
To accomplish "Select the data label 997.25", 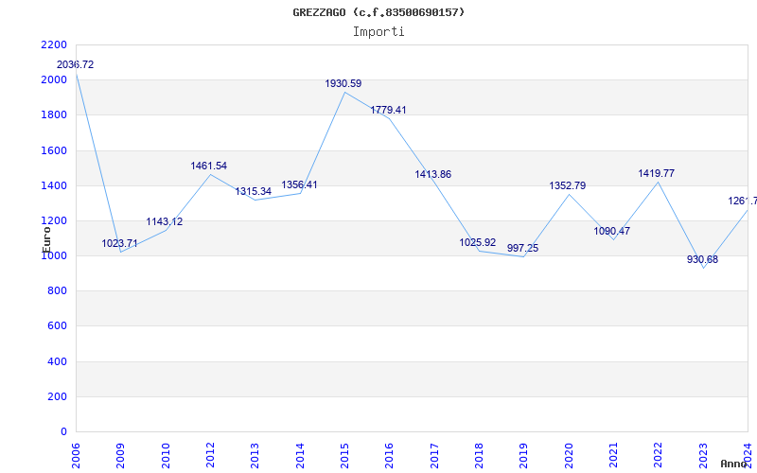I will 522,248.
